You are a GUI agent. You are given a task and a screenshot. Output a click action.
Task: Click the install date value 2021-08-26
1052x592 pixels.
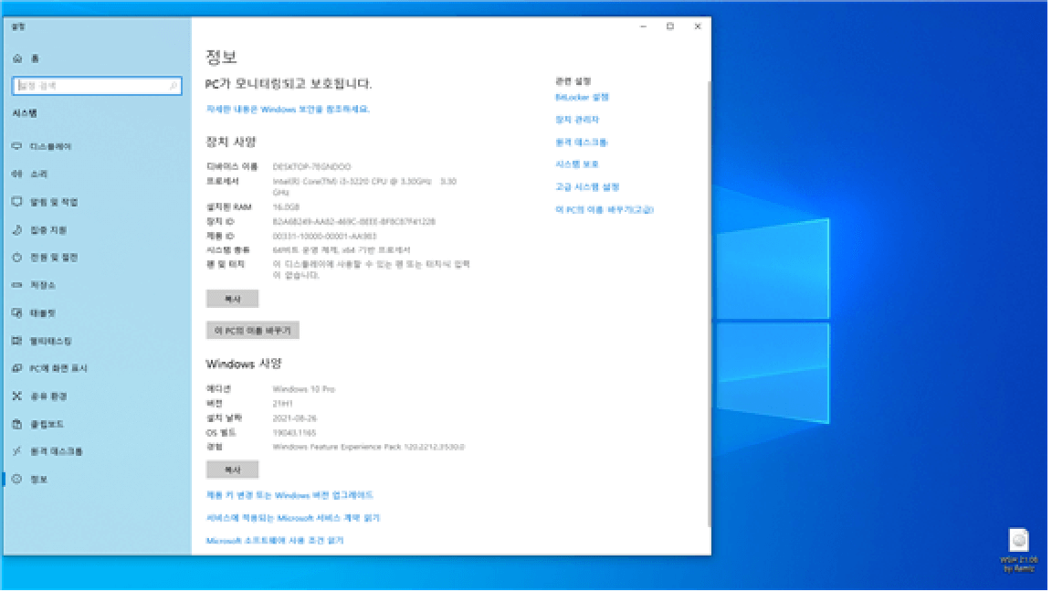295,419
